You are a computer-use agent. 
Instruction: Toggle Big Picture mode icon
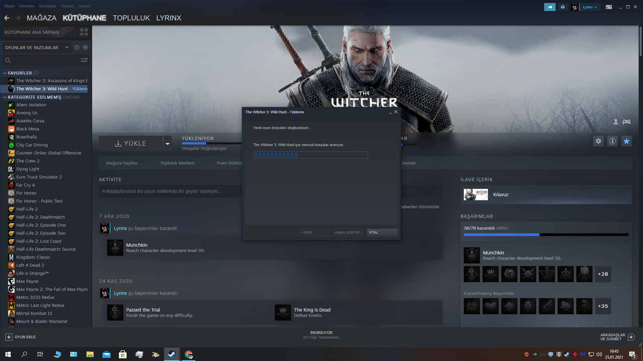(609, 7)
